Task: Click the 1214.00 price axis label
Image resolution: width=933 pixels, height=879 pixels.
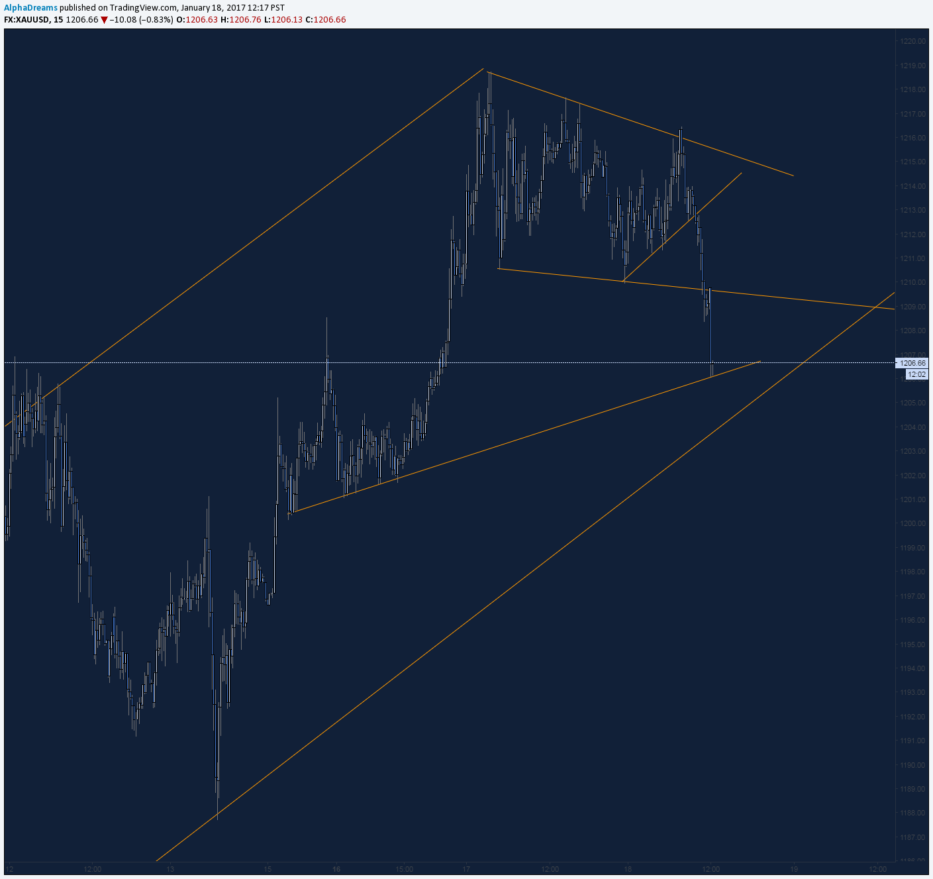Action: pos(913,186)
